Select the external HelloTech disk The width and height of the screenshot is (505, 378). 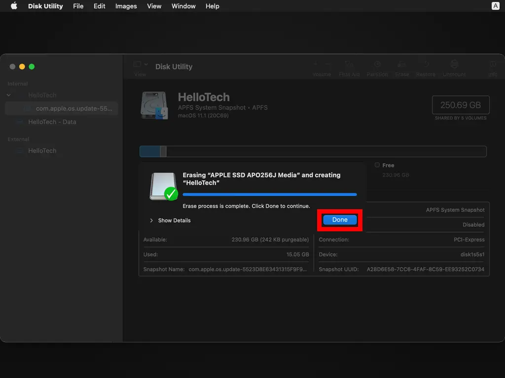(42, 151)
